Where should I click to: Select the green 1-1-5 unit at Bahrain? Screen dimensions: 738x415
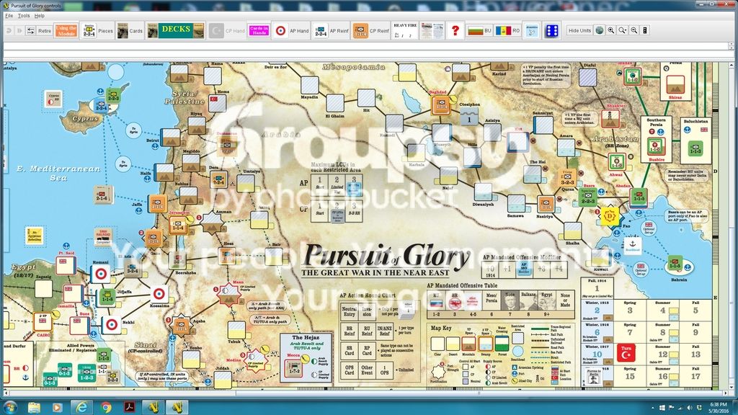tap(675, 264)
